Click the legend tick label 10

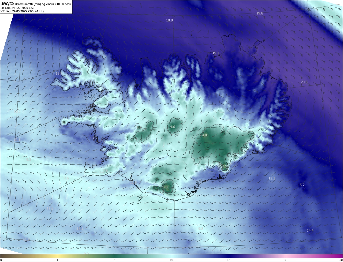coord(171,260)
